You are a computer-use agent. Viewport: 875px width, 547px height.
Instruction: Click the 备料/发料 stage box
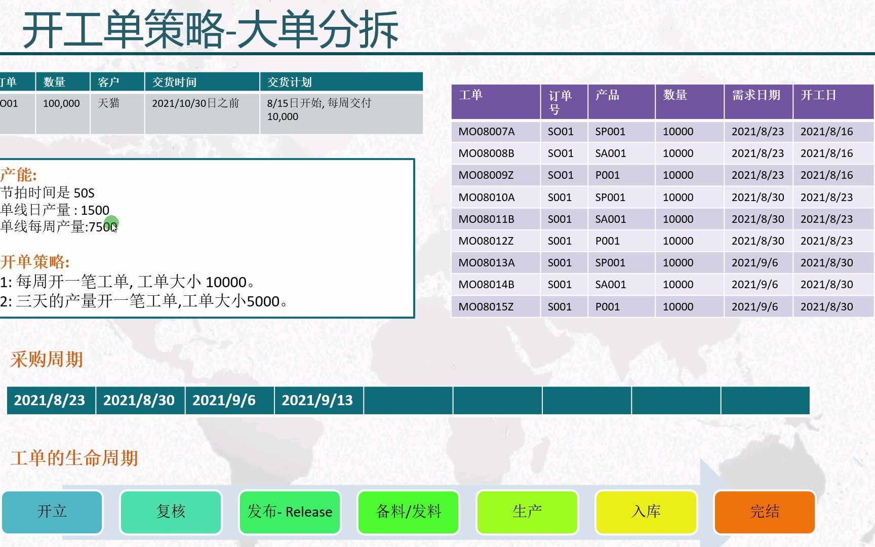(409, 512)
